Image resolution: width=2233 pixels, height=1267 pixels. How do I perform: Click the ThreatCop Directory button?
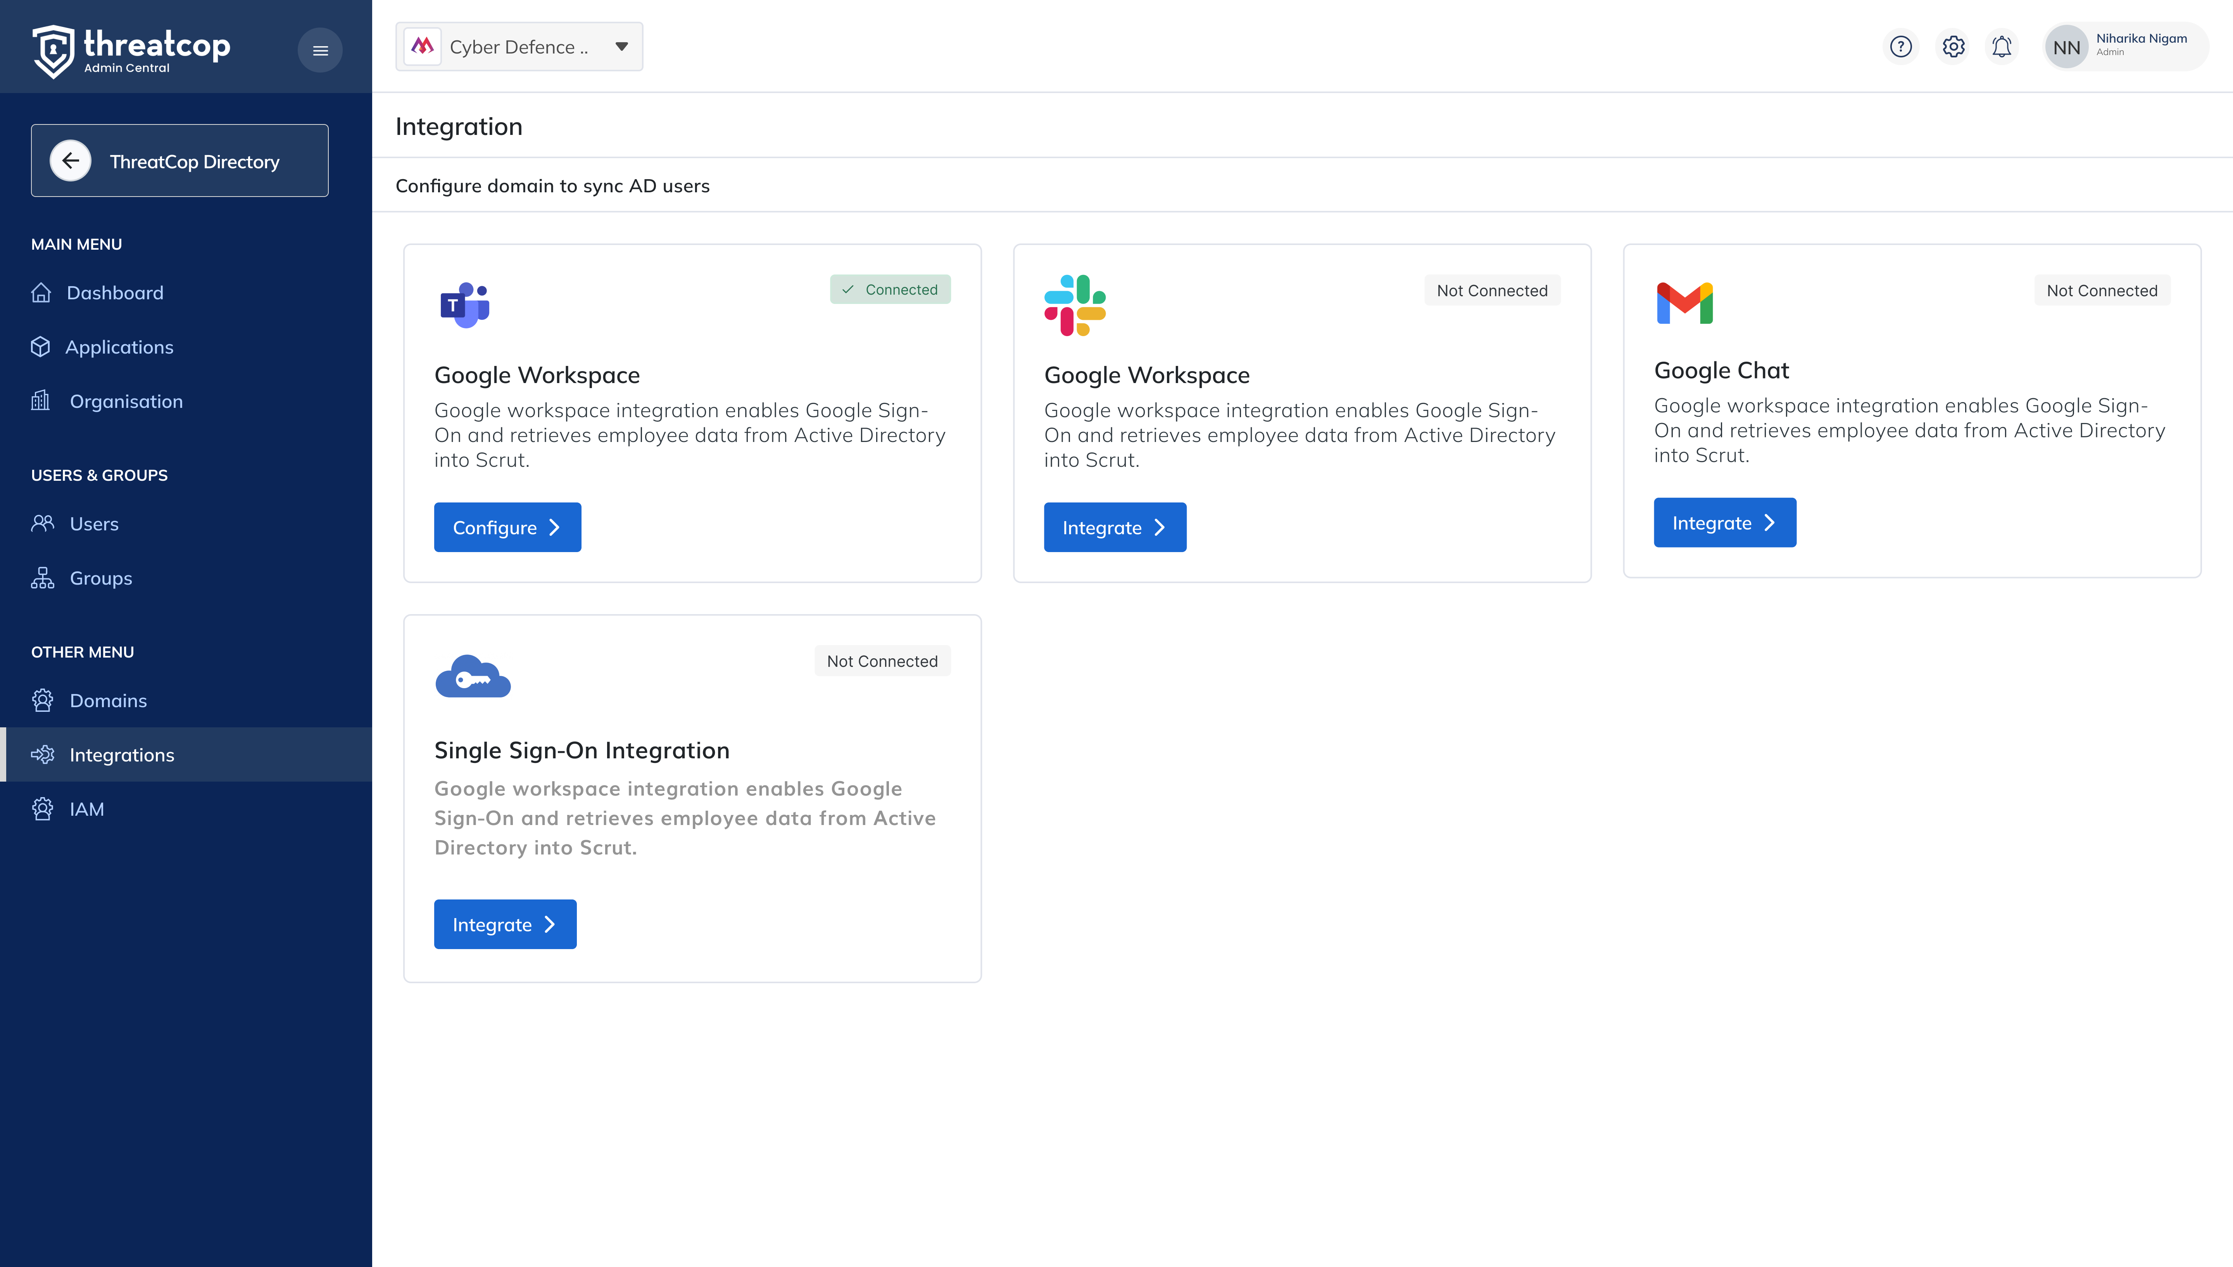pyautogui.click(x=180, y=161)
